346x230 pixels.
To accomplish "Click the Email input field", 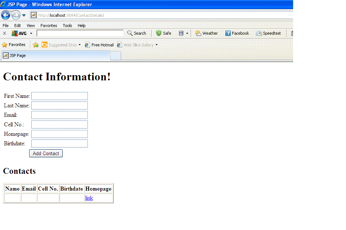I will 59,115.
